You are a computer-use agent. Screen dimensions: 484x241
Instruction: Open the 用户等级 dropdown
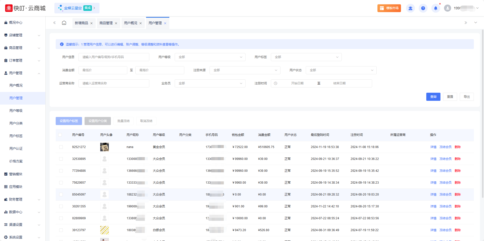210,57
